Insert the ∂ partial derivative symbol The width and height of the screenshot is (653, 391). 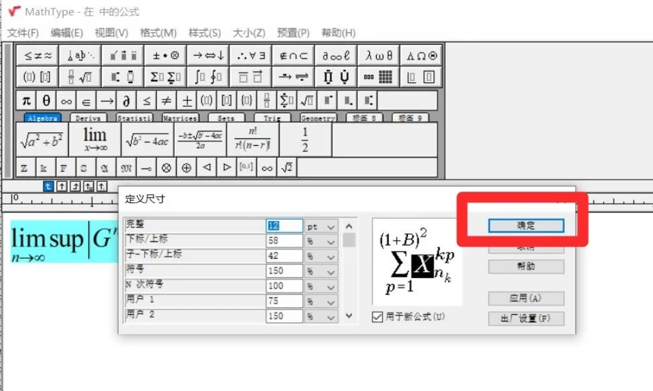coord(126,100)
